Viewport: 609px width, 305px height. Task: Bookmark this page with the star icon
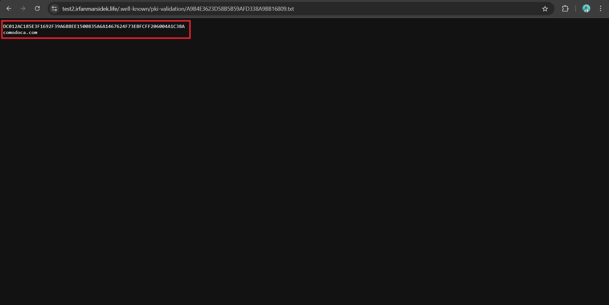[x=545, y=9]
